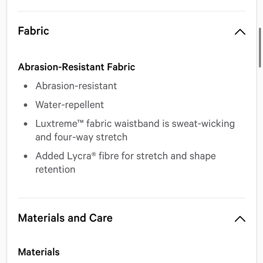This screenshot has width=263, height=263.
Task: Click the trademark symbol after Luxtreme
Action: (x=80, y=122)
